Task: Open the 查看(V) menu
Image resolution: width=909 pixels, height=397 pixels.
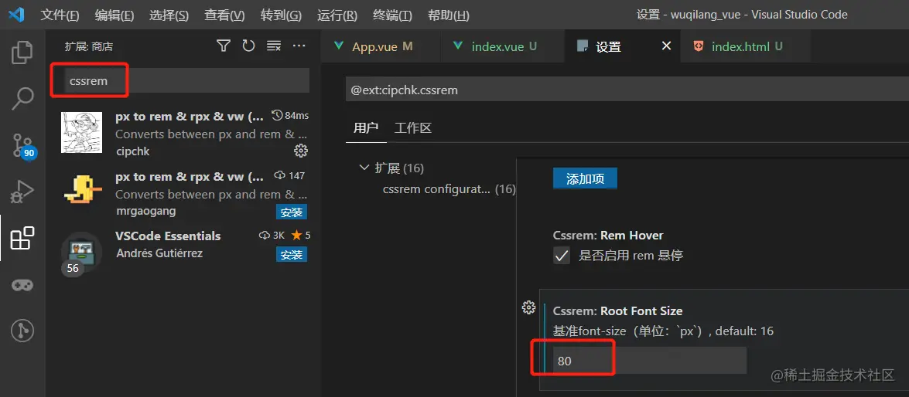Action: pyautogui.click(x=224, y=15)
